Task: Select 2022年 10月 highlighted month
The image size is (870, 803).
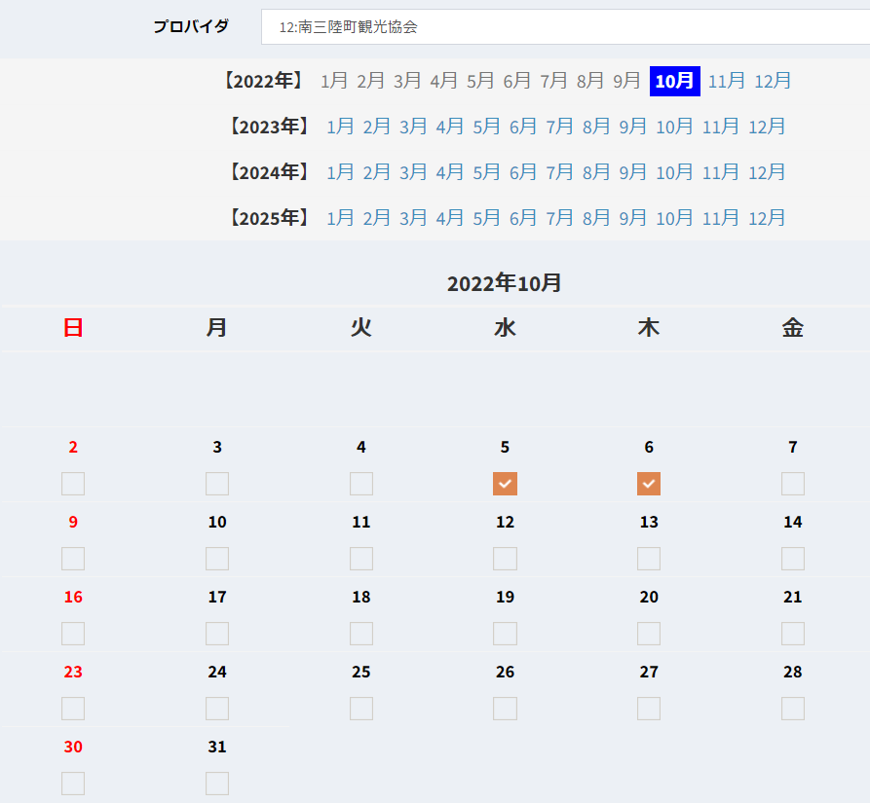Action: (x=675, y=81)
